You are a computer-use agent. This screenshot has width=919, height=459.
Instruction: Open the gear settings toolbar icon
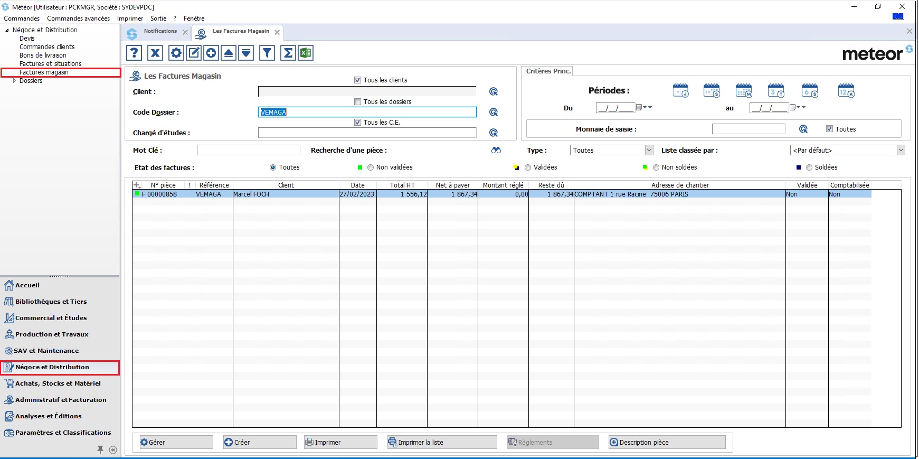[176, 53]
